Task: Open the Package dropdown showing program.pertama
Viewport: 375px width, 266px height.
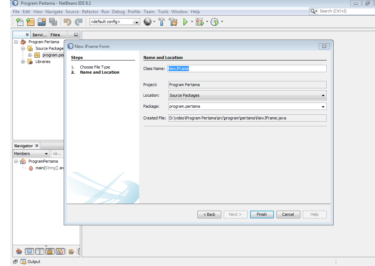Action: pos(323,106)
